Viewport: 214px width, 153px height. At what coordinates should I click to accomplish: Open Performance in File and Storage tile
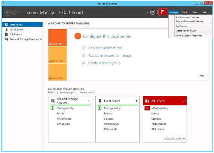[x=64, y=118]
